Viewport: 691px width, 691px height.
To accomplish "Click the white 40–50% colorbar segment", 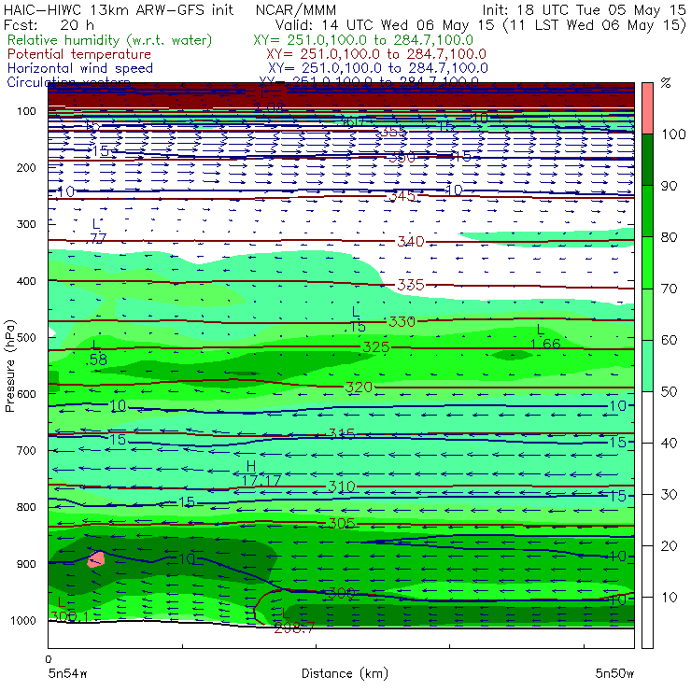I will (x=647, y=416).
